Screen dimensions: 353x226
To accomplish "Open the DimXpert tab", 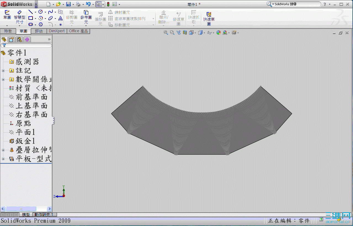I will (x=57, y=31).
